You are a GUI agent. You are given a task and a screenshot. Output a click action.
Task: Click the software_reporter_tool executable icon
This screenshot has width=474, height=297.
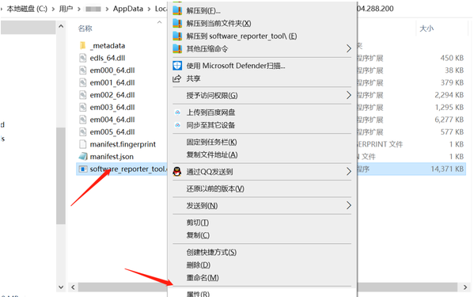point(83,169)
